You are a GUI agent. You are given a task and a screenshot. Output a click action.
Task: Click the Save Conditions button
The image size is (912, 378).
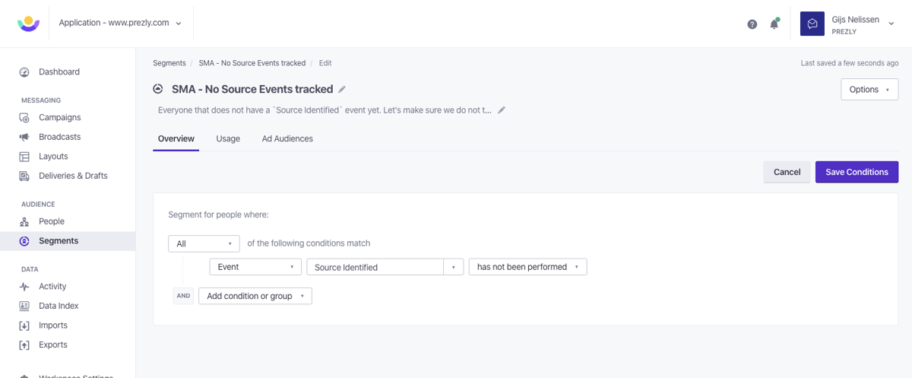coord(857,172)
